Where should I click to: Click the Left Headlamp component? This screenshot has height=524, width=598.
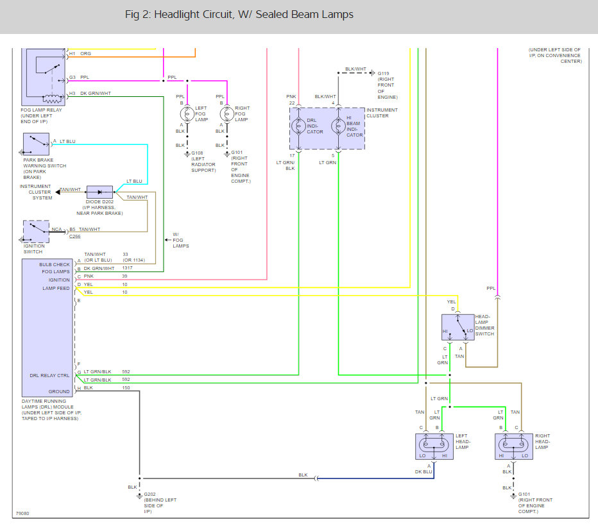[x=434, y=446]
